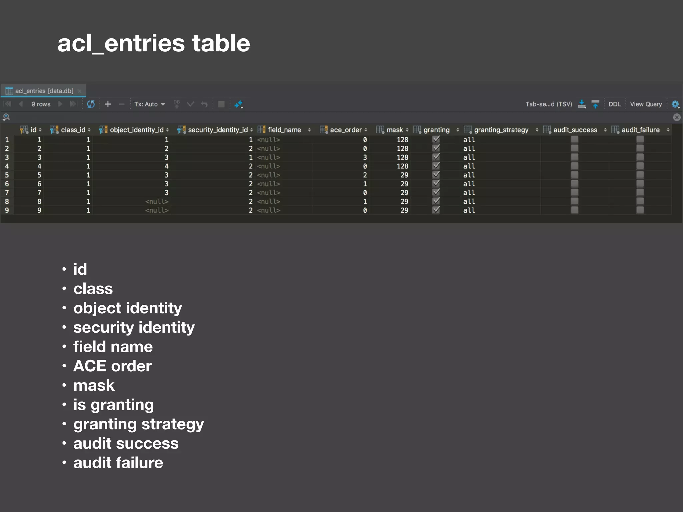Open table settings gear icon
The image size is (683, 512).
[x=676, y=104]
